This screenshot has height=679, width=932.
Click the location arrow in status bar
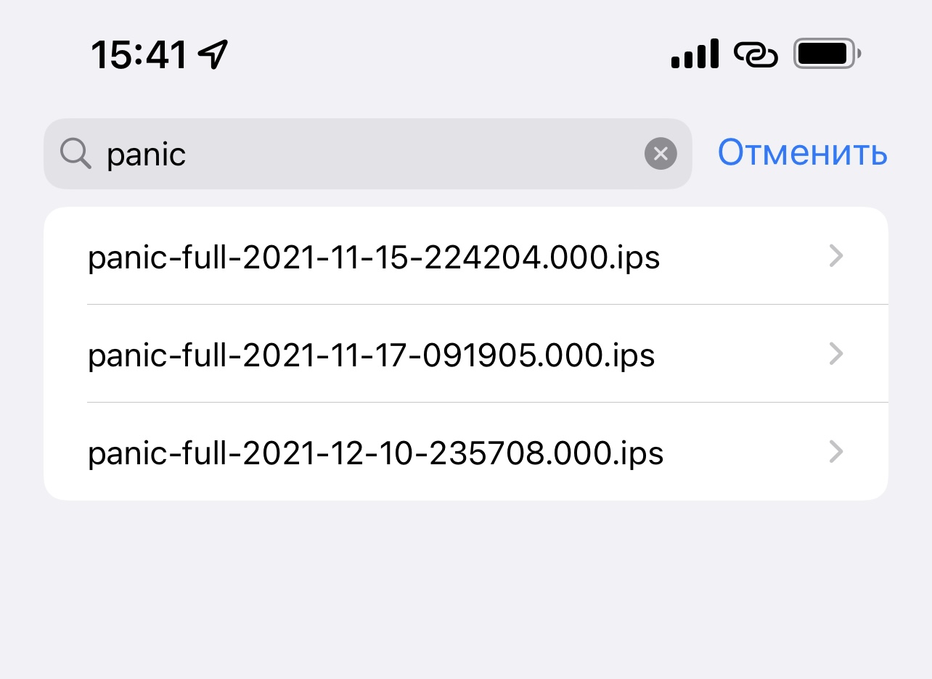pos(213,54)
